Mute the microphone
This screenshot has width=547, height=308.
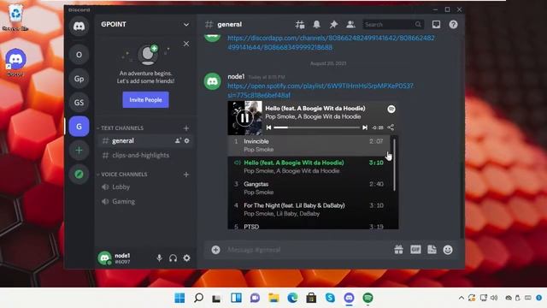click(159, 258)
